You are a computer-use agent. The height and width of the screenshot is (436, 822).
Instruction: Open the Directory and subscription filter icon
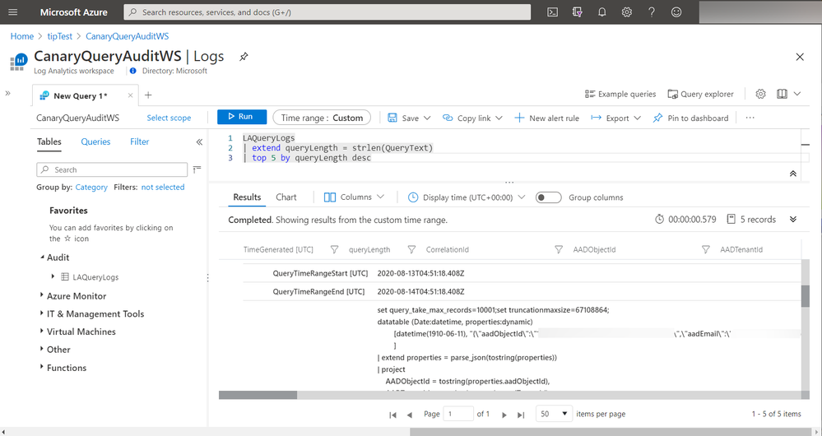pos(577,12)
